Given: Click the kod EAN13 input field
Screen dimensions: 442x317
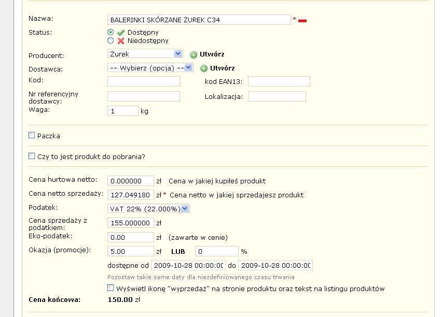Looking at the screenshot, I should (x=279, y=81).
